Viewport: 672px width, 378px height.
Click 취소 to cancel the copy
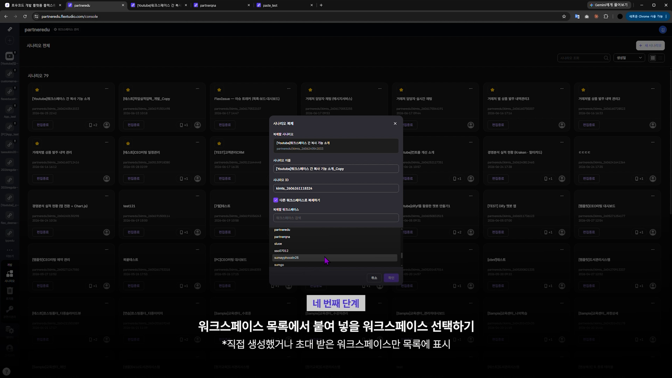[x=374, y=278]
